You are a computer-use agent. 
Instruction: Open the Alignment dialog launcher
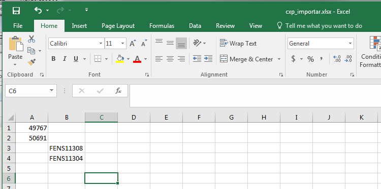click(x=281, y=75)
